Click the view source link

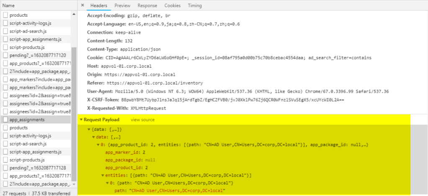(x=142, y=120)
